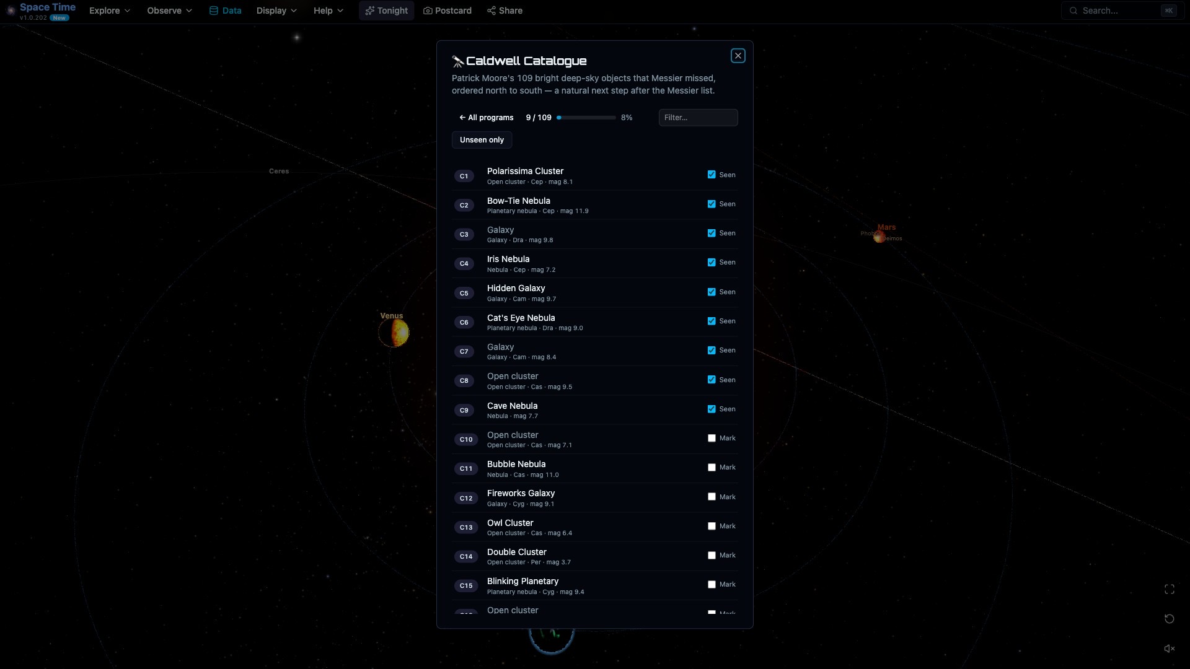This screenshot has height=669, width=1190.
Task: Click the C9 catalogue badge
Action: point(464,410)
